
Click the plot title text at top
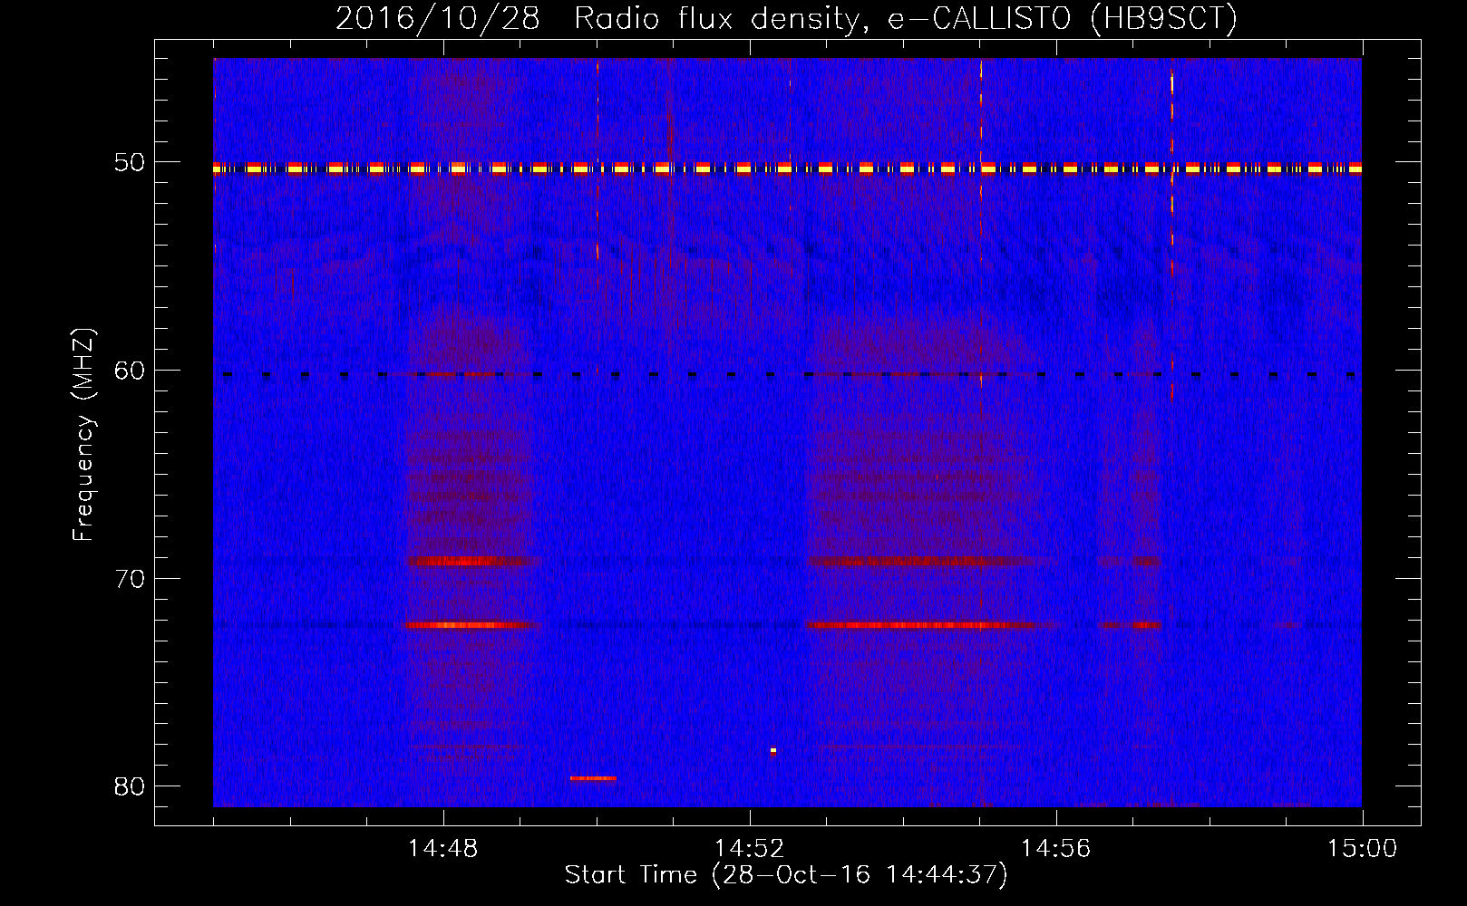click(786, 18)
